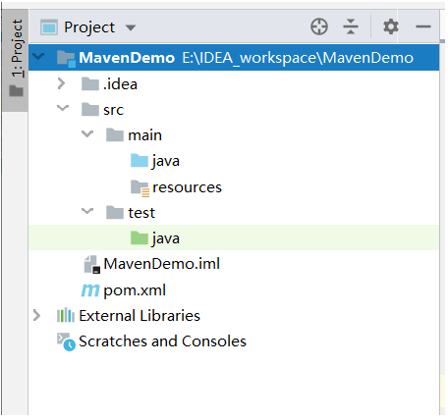The height and width of the screenshot is (419, 448).
Task: Select the MavenDemo.iml file
Action: point(151,264)
